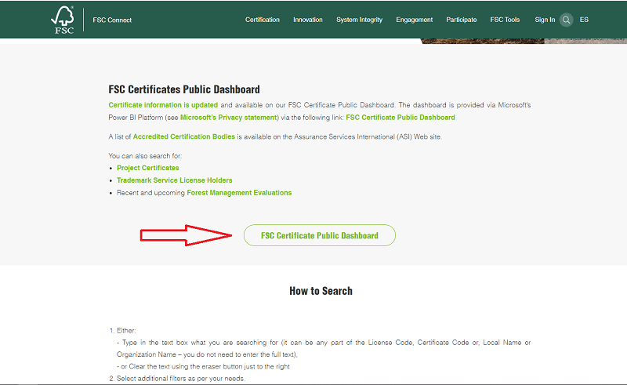Expand the Engagement menu

pyautogui.click(x=414, y=20)
